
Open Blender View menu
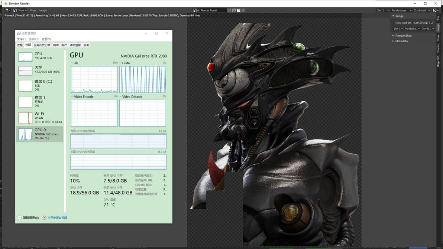[33, 10]
